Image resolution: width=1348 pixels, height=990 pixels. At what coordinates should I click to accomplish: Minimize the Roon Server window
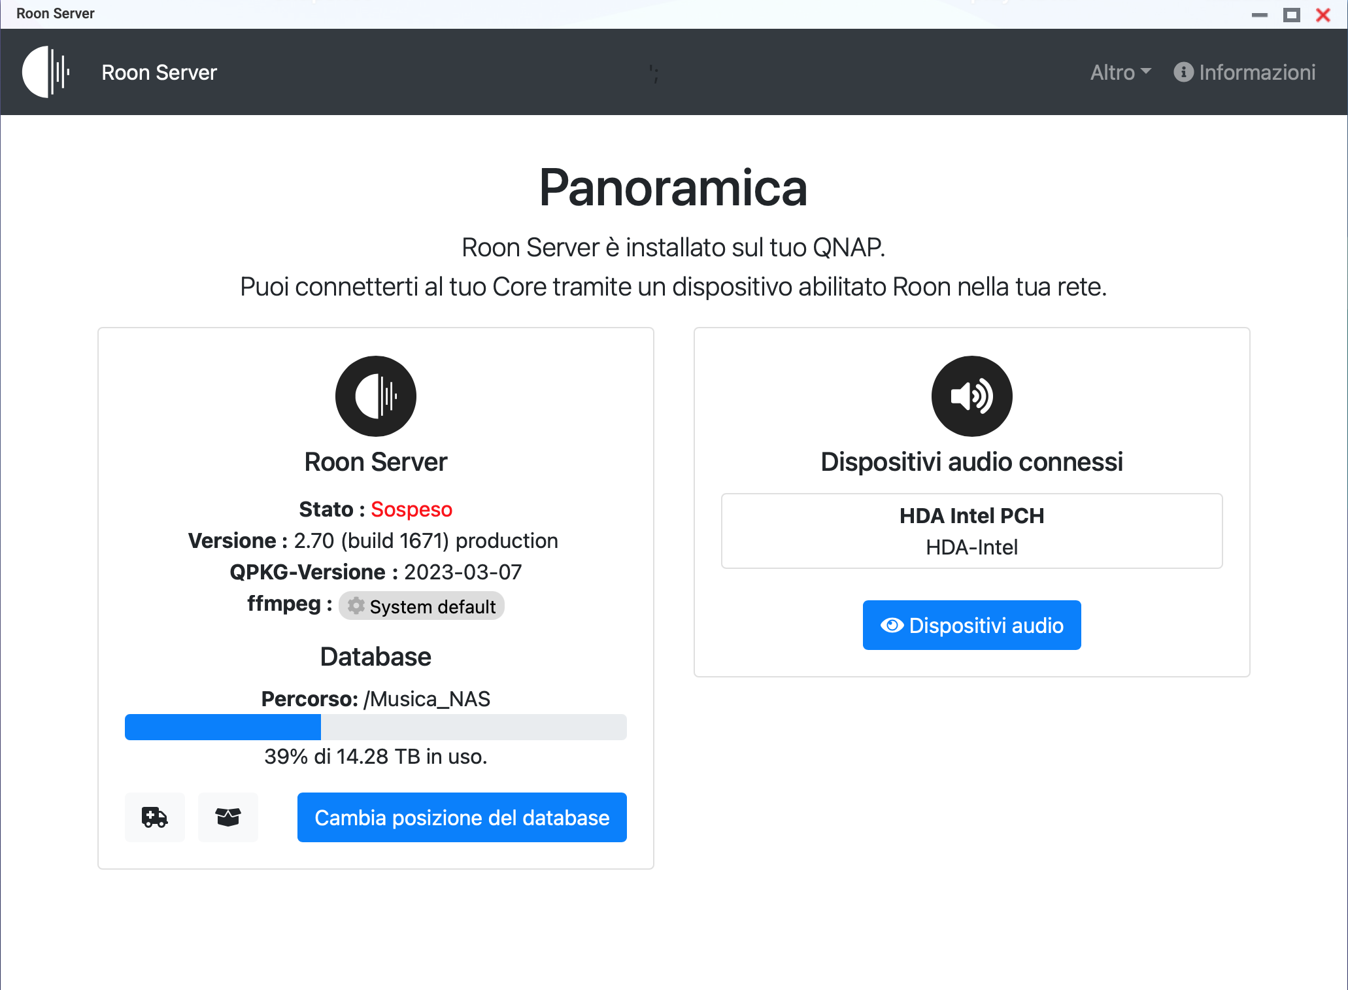(x=1260, y=14)
